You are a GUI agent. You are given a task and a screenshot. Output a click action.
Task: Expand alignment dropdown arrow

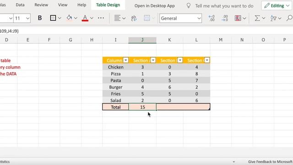pos(124,18)
